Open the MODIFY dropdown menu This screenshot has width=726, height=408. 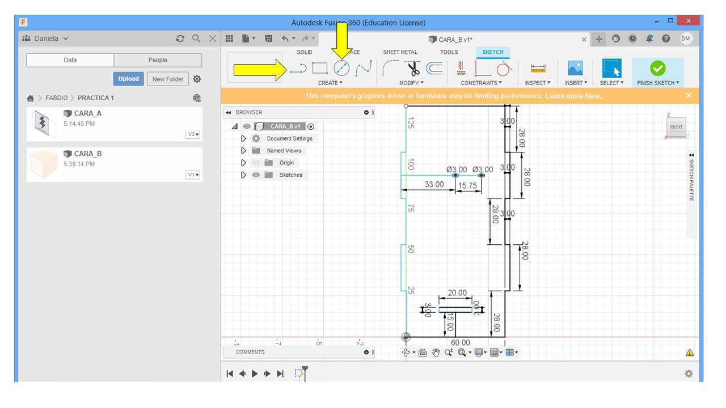pos(411,83)
